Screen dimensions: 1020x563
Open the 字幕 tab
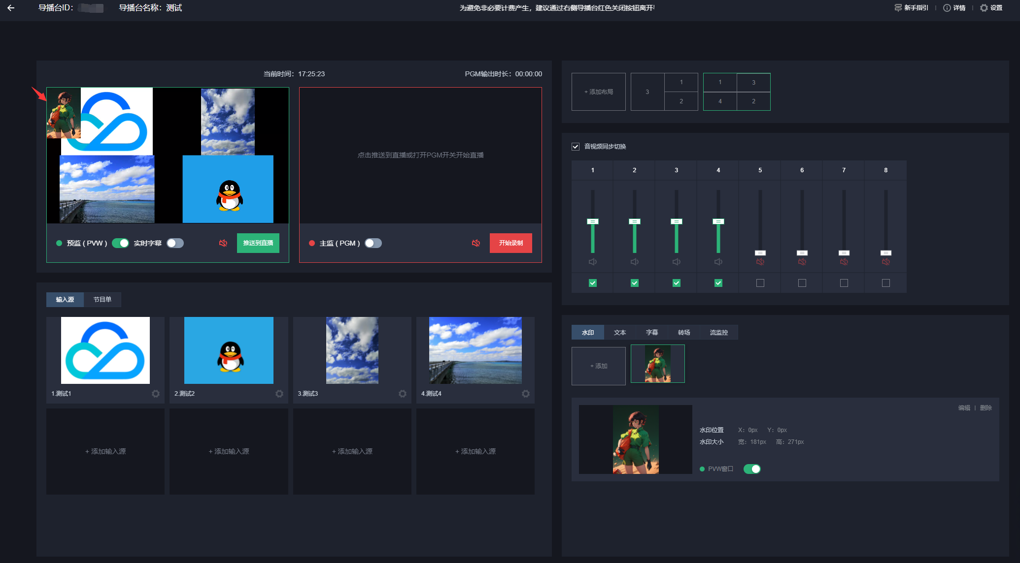coord(652,333)
